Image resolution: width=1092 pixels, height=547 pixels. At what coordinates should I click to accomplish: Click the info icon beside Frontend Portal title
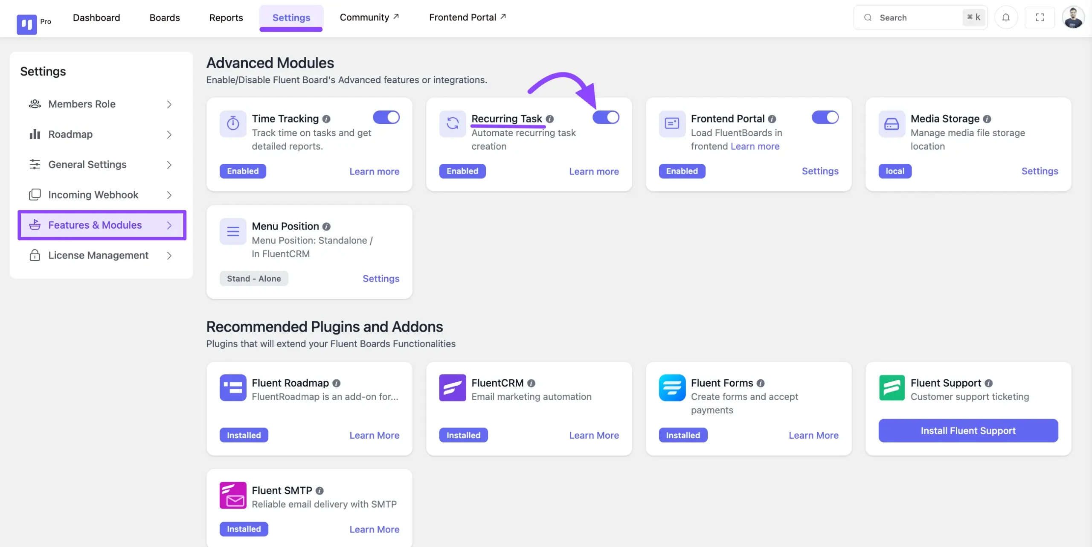[x=772, y=119]
